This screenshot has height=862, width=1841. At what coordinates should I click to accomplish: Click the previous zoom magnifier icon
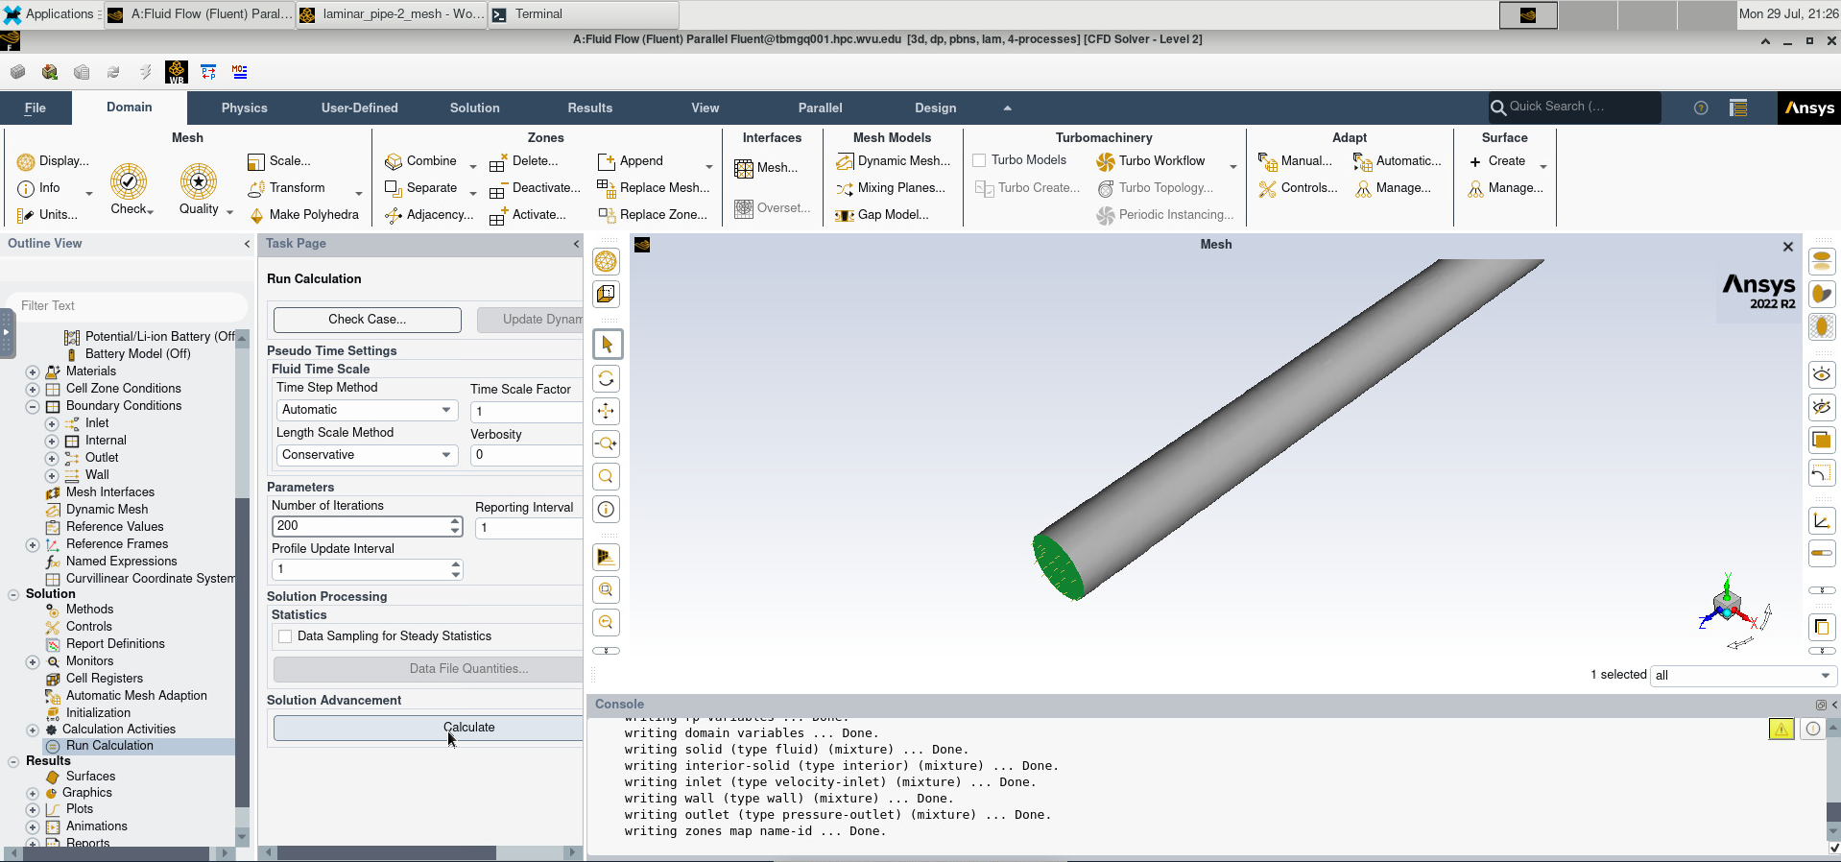click(606, 622)
